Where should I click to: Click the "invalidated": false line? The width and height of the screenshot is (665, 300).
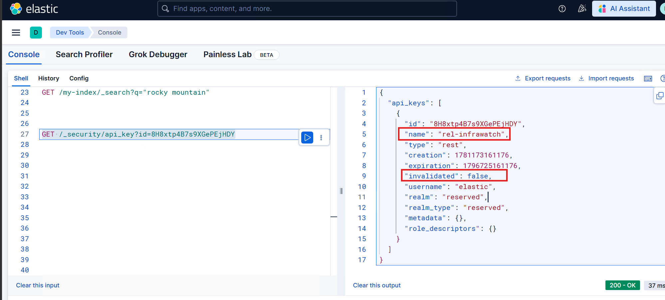click(448, 176)
